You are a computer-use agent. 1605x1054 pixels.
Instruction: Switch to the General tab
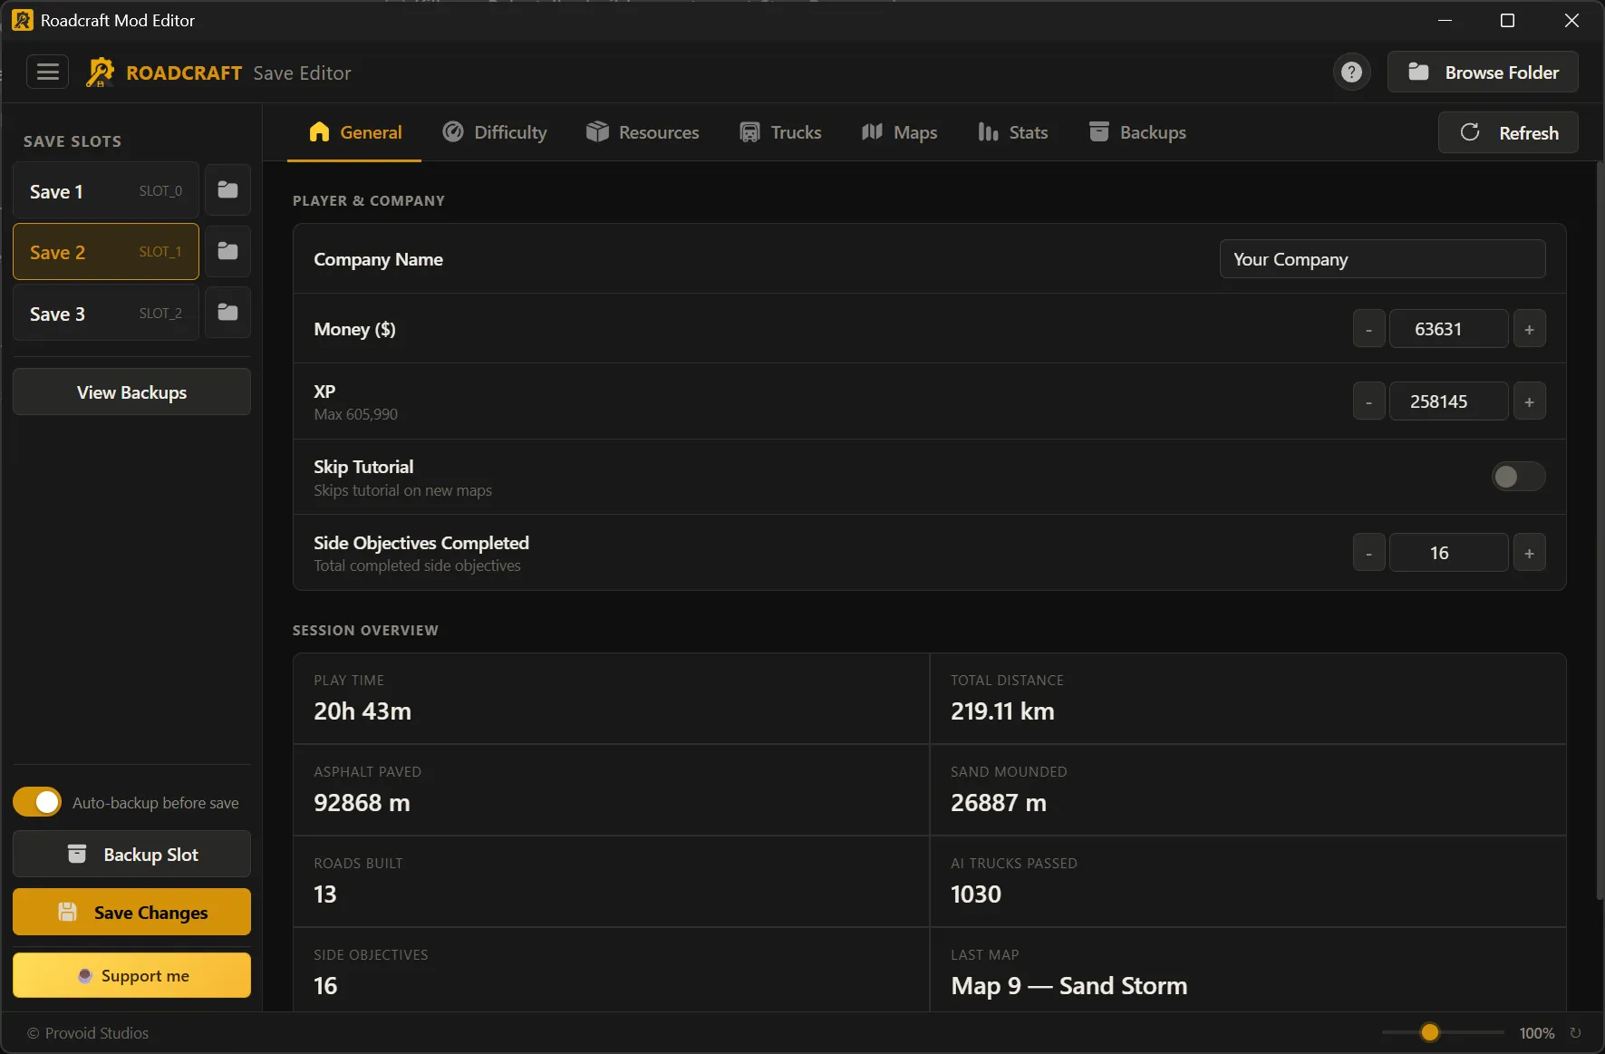click(x=354, y=132)
